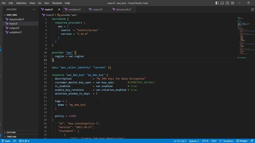Open the Terminal menu
Viewport: 255px width, 143px height.
tap(57, 3)
